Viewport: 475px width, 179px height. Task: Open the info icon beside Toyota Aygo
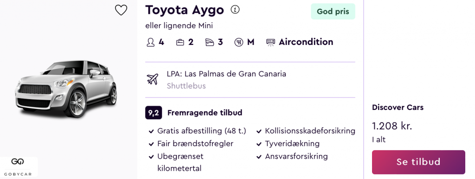click(x=235, y=10)
